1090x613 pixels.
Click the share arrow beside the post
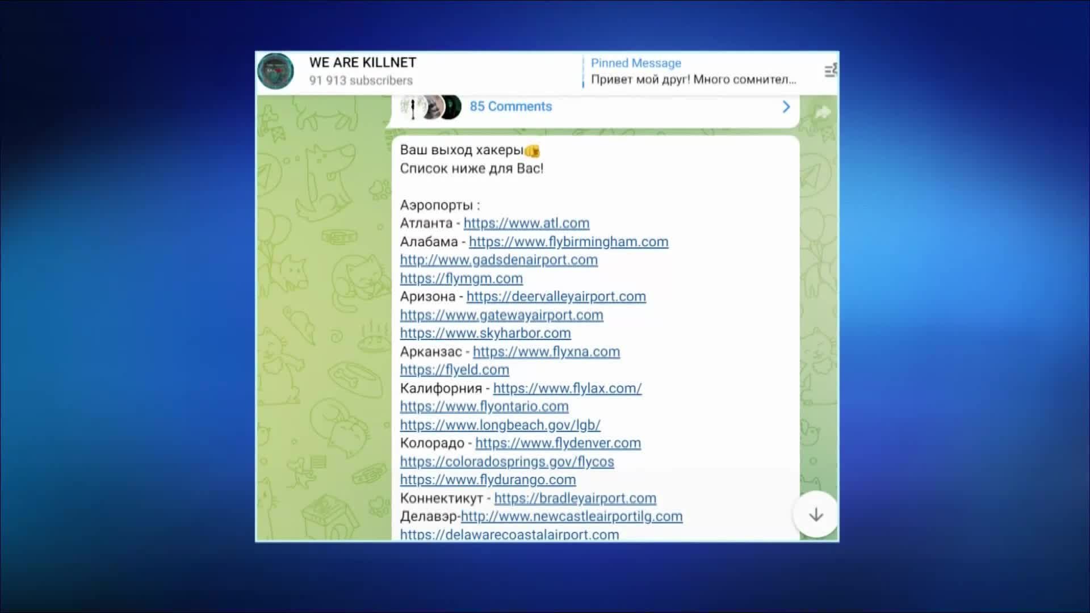[823, 112]
